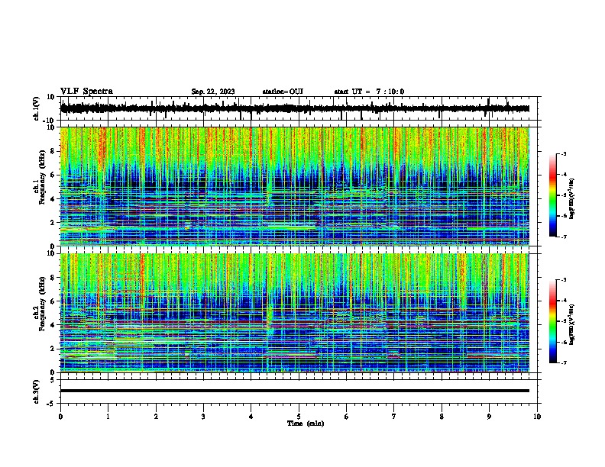This screenshot has height=467, width=605.
Task: Click the "8" tick label on the time axis
Action: [x=442, y=417]
